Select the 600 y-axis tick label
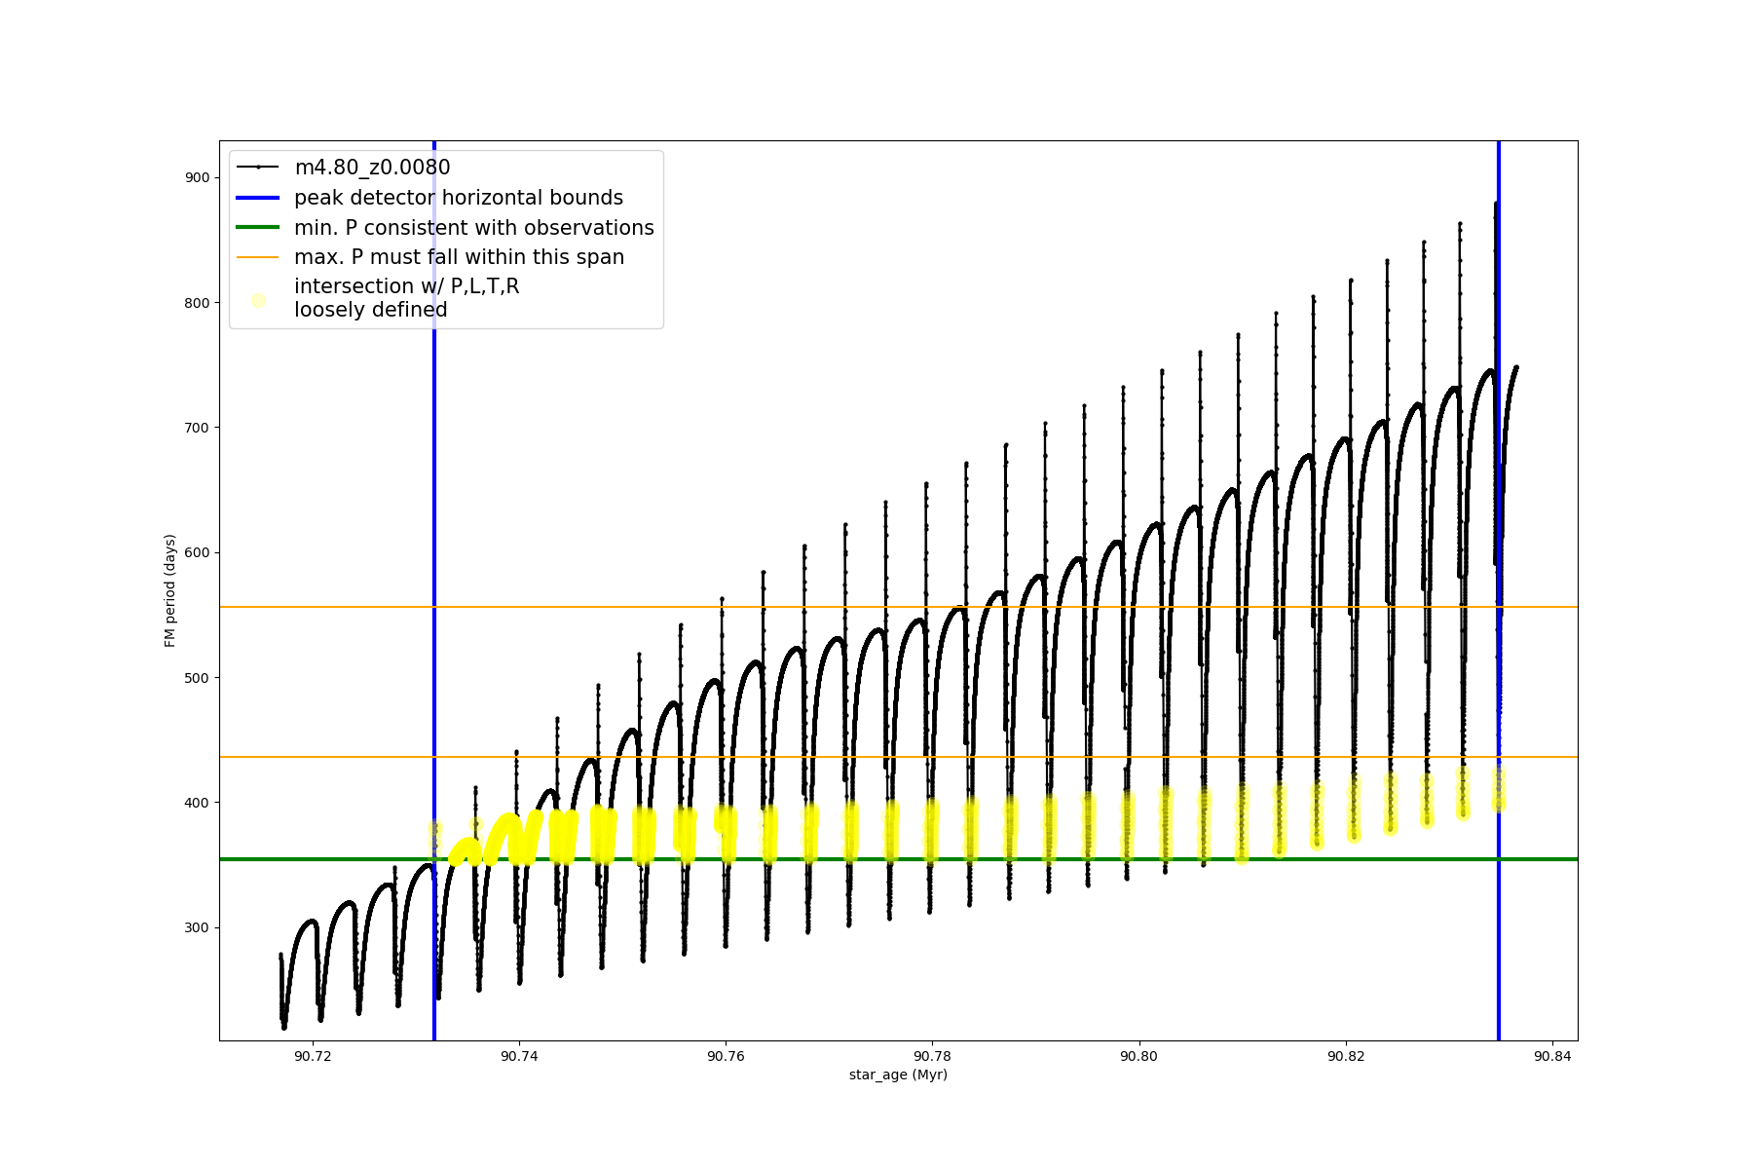1753x1169 pixels. (197, 552)
